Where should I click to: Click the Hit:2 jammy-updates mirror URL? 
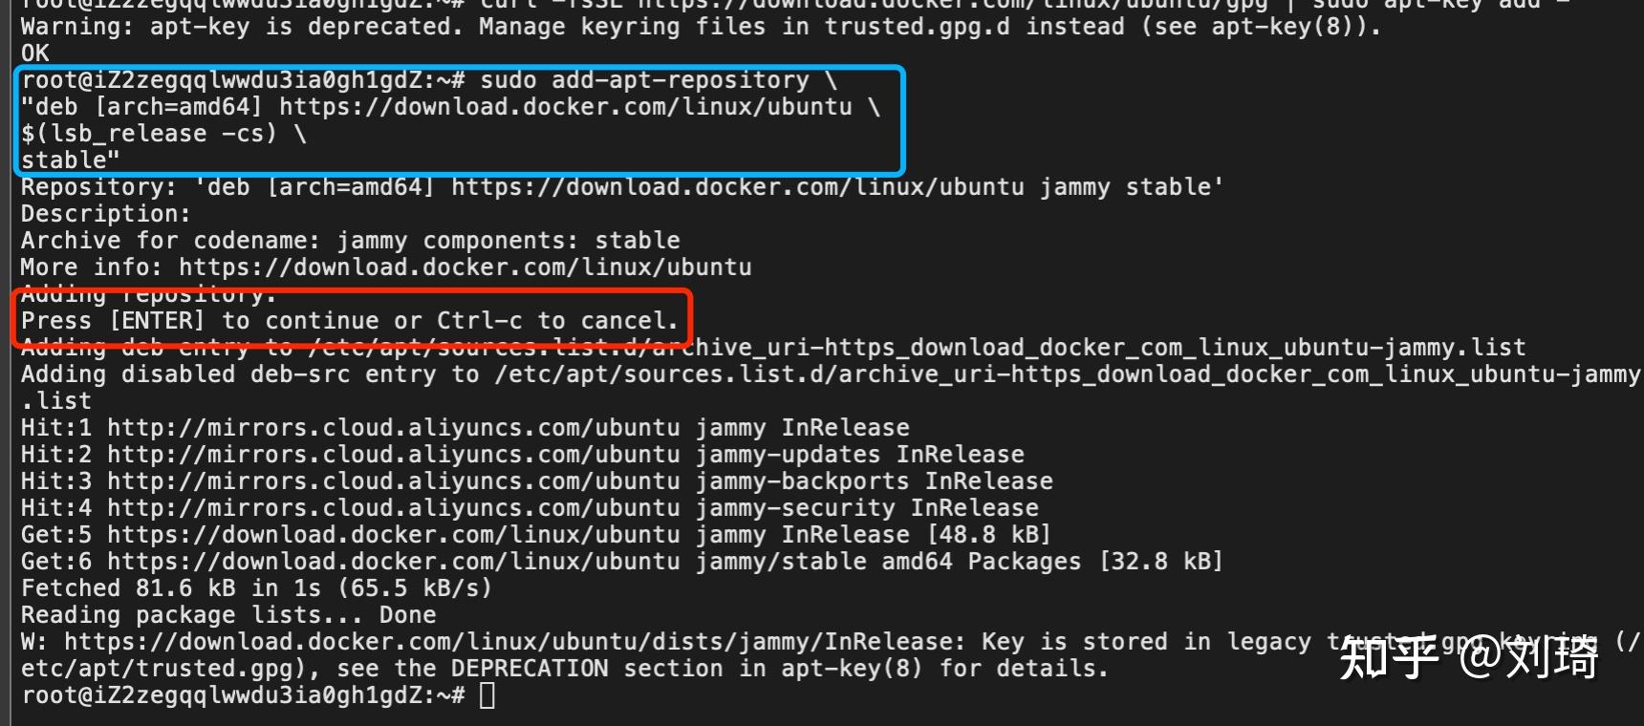pyautogui.click(x=393, y=455)
